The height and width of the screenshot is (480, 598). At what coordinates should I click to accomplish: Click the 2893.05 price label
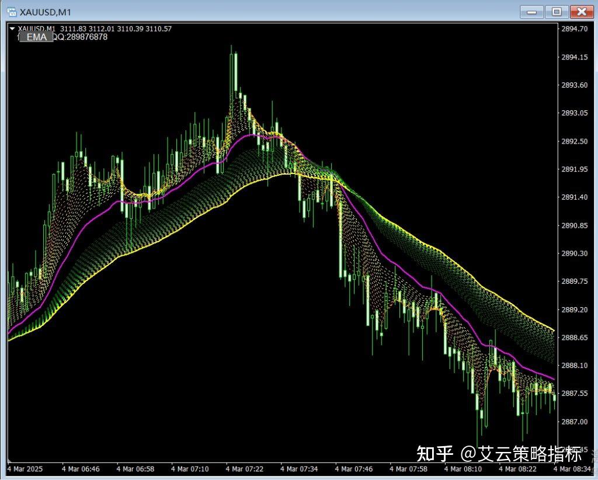pyautogui.click(x=575, y=113)
